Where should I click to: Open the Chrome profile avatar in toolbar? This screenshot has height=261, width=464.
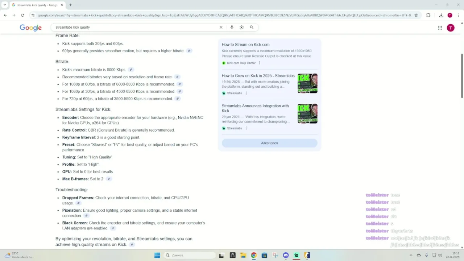click(x=450, y=15)
